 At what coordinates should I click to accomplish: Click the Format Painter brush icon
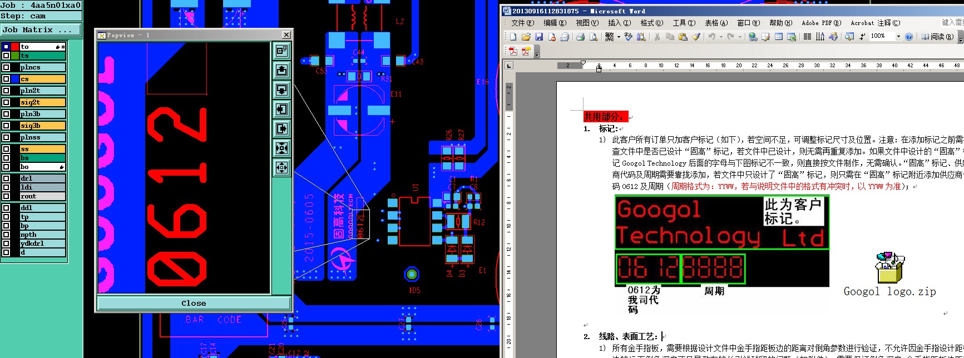[x=696, y=37]
